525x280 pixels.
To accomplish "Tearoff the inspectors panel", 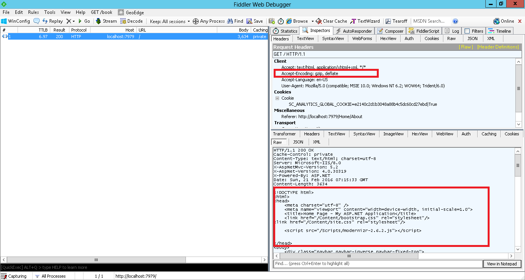I will tap(396, 21).
